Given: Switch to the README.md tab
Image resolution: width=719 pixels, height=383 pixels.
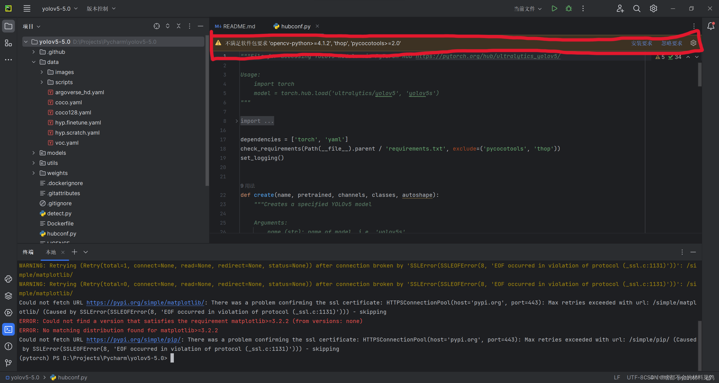Looking at the screenshot, I should point(239,26).
